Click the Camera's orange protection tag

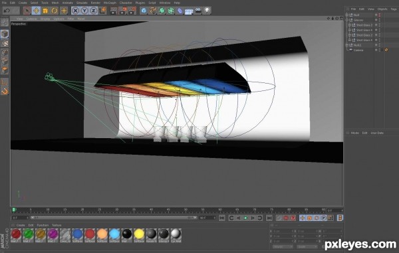point(386,50)
